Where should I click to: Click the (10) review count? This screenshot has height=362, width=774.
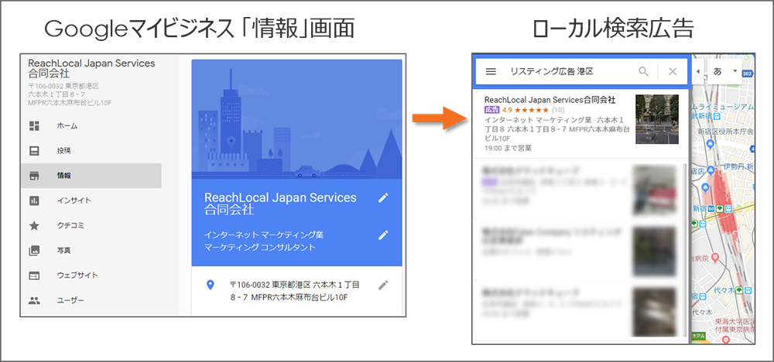coord(558,110)
